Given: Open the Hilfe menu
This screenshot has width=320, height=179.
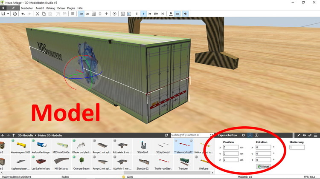Looking at the screenshot, I should (x=80, y=8).
